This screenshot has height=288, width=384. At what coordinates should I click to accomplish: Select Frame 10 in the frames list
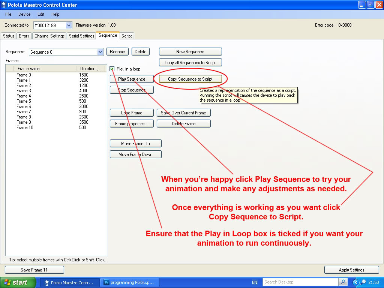tap(25, 127)
